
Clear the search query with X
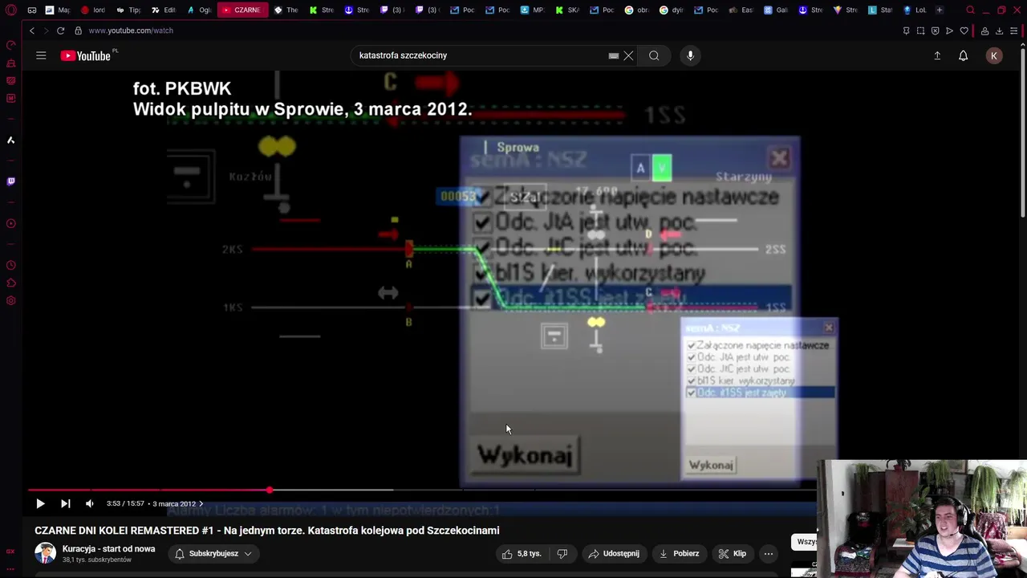628,55
